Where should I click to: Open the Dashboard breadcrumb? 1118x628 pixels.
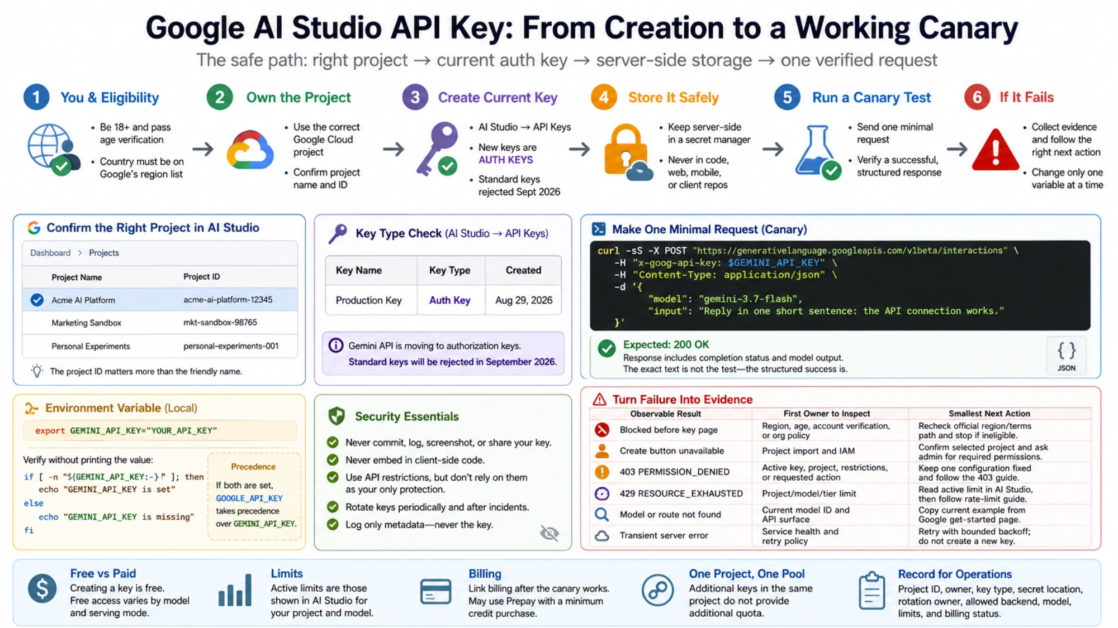[50, 253]
